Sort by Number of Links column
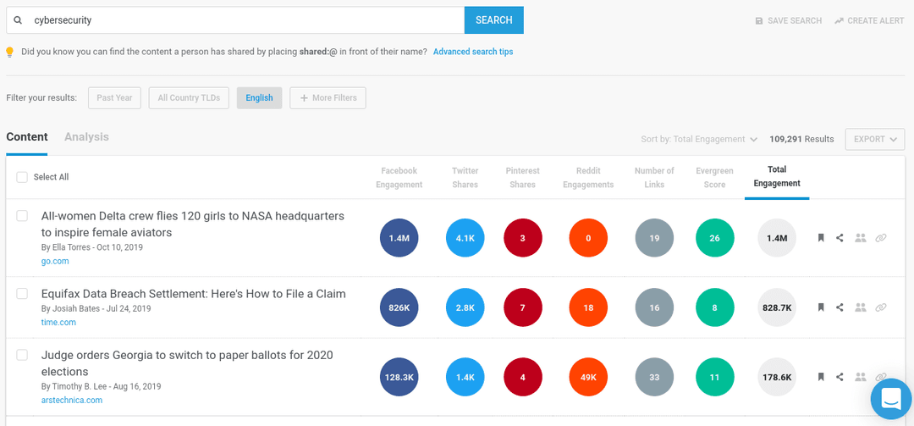914x426 pixels. (654, 177)
